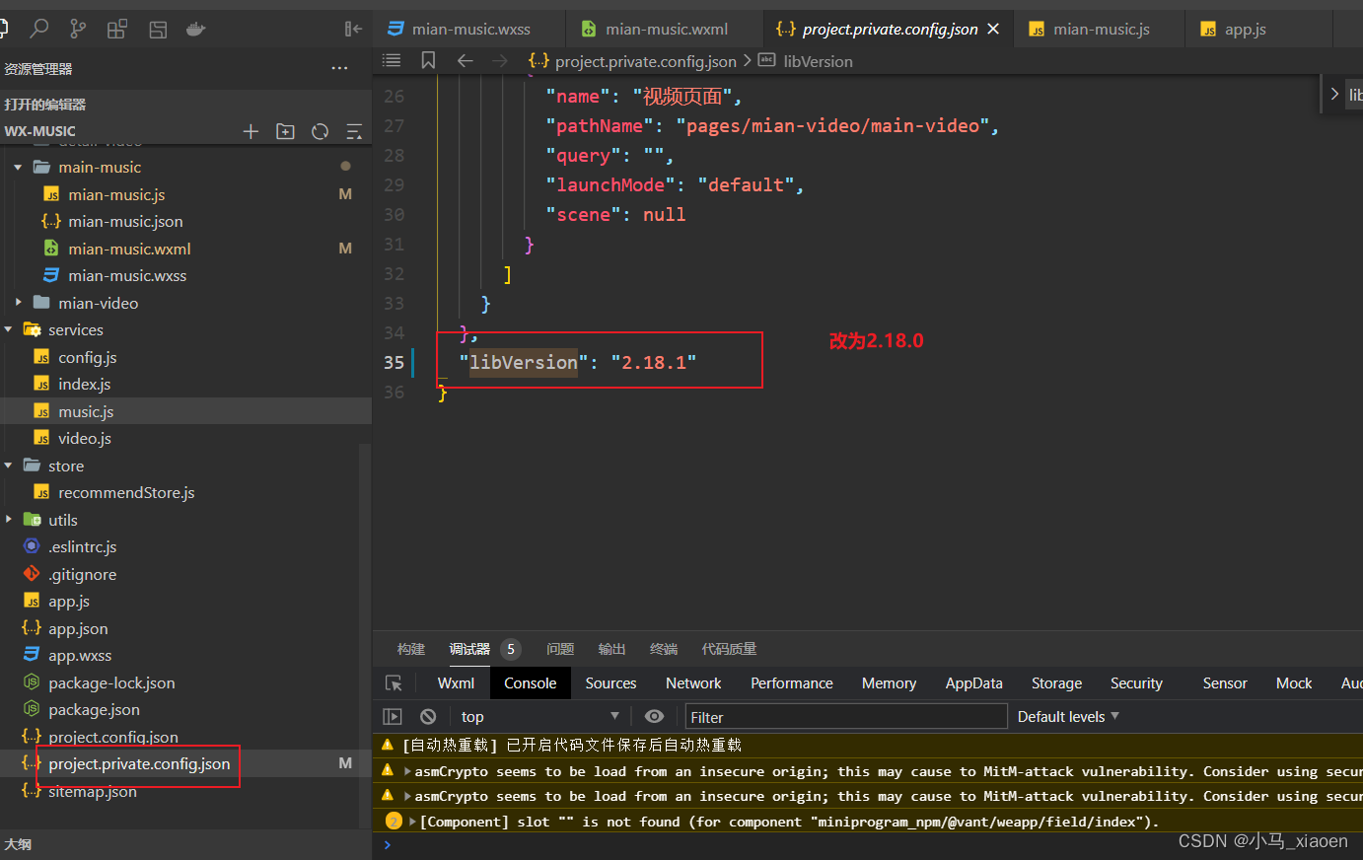This screenshot has height=860, width=1363.
Task: Expand the right-side panel chevron
Action: (x=1334, y=94)
